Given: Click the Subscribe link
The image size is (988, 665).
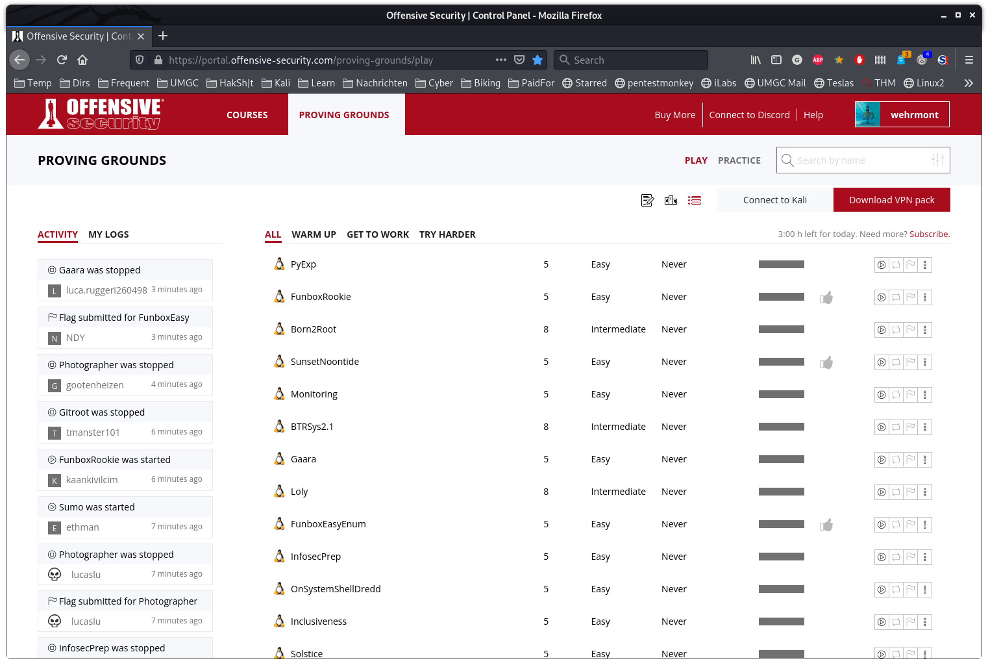Looking at the screenshot, I should click(929, 234).
